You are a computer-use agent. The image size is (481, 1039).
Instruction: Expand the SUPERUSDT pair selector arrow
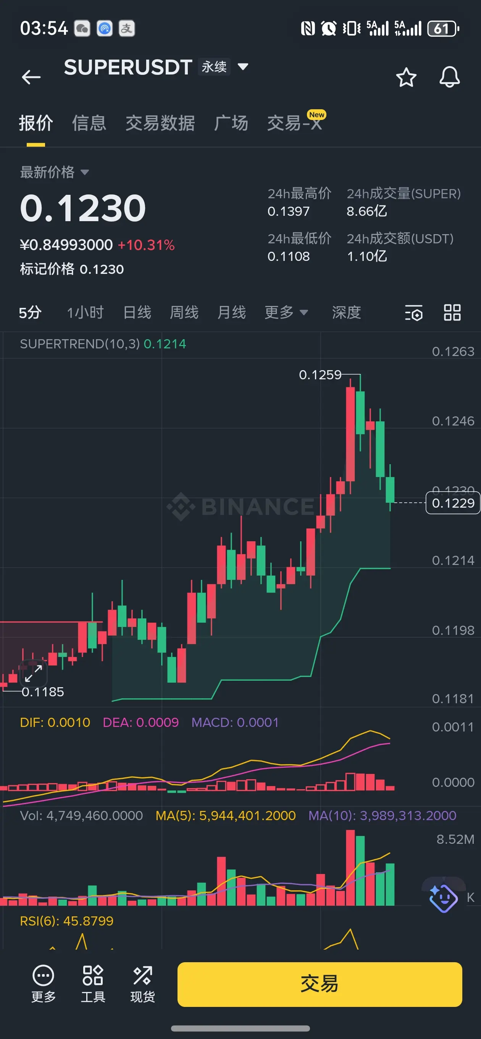pyautogui.click(x=243, y=66)
